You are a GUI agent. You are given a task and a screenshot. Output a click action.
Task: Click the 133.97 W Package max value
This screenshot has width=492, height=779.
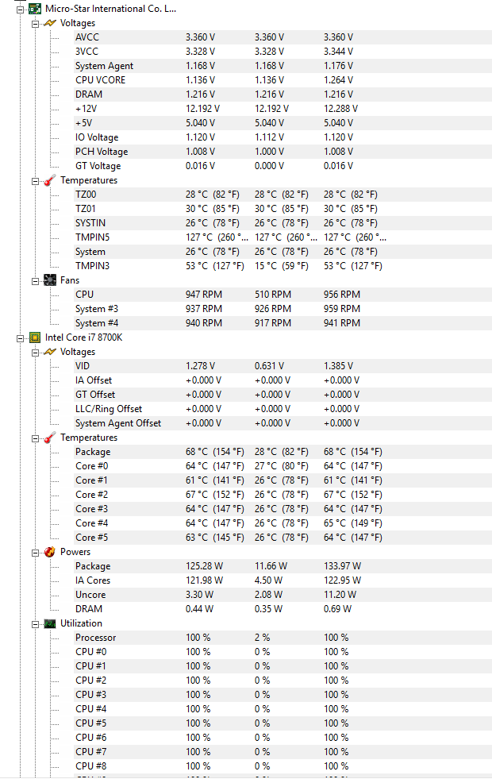343,566
